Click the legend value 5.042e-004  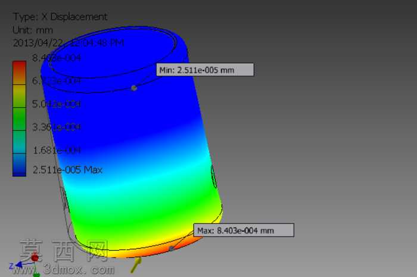[57, 104]
